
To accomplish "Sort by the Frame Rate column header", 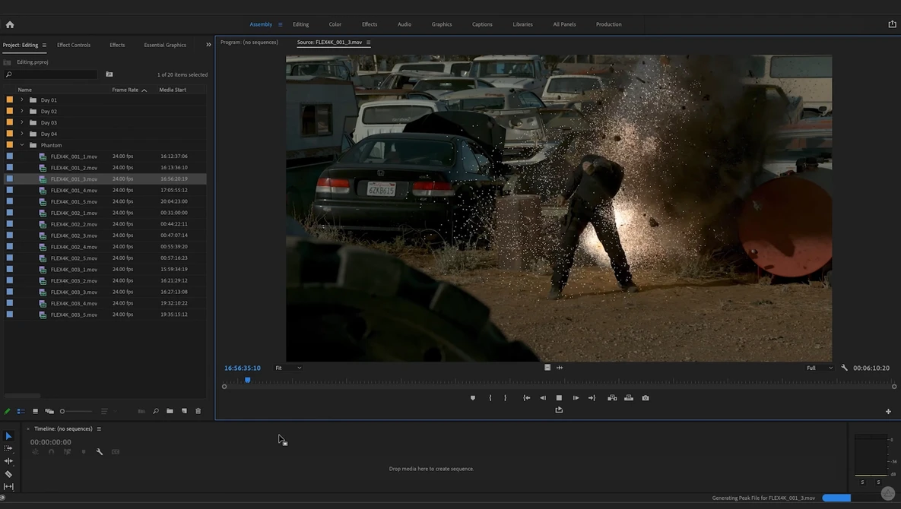I will [125, 90].
